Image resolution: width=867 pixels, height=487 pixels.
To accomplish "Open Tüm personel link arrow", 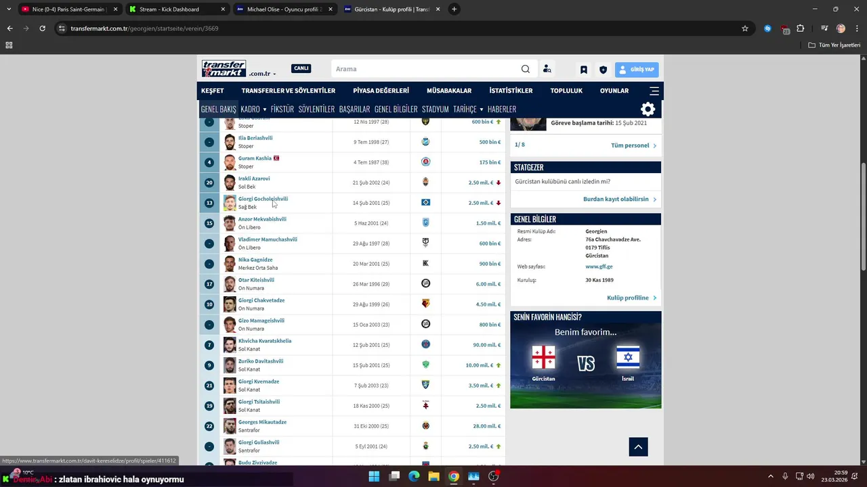I will pyautogui.click(x=654, y=145).
